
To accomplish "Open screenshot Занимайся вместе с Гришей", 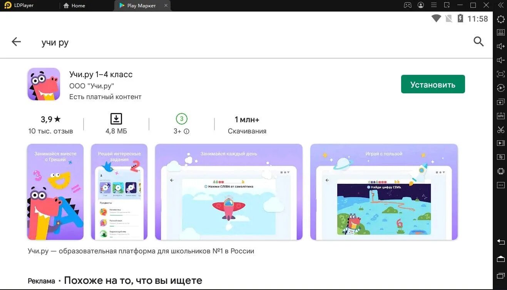I will (55, 192).
